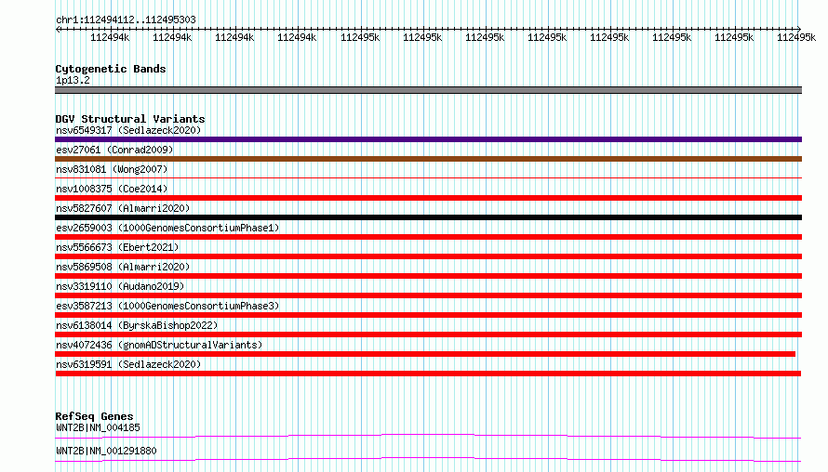Screen dimensions: 828x472
Task: Click the purple nsv6549317 variant bar
Action: pos(428,139)
